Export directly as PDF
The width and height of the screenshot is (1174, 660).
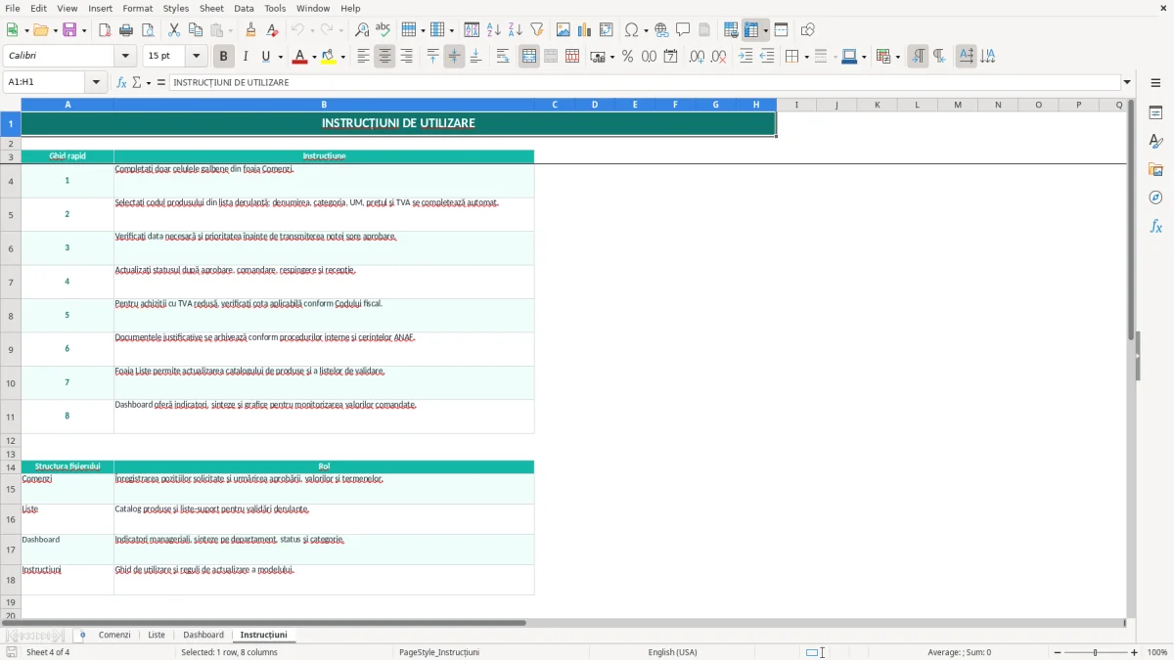point(105,29)
